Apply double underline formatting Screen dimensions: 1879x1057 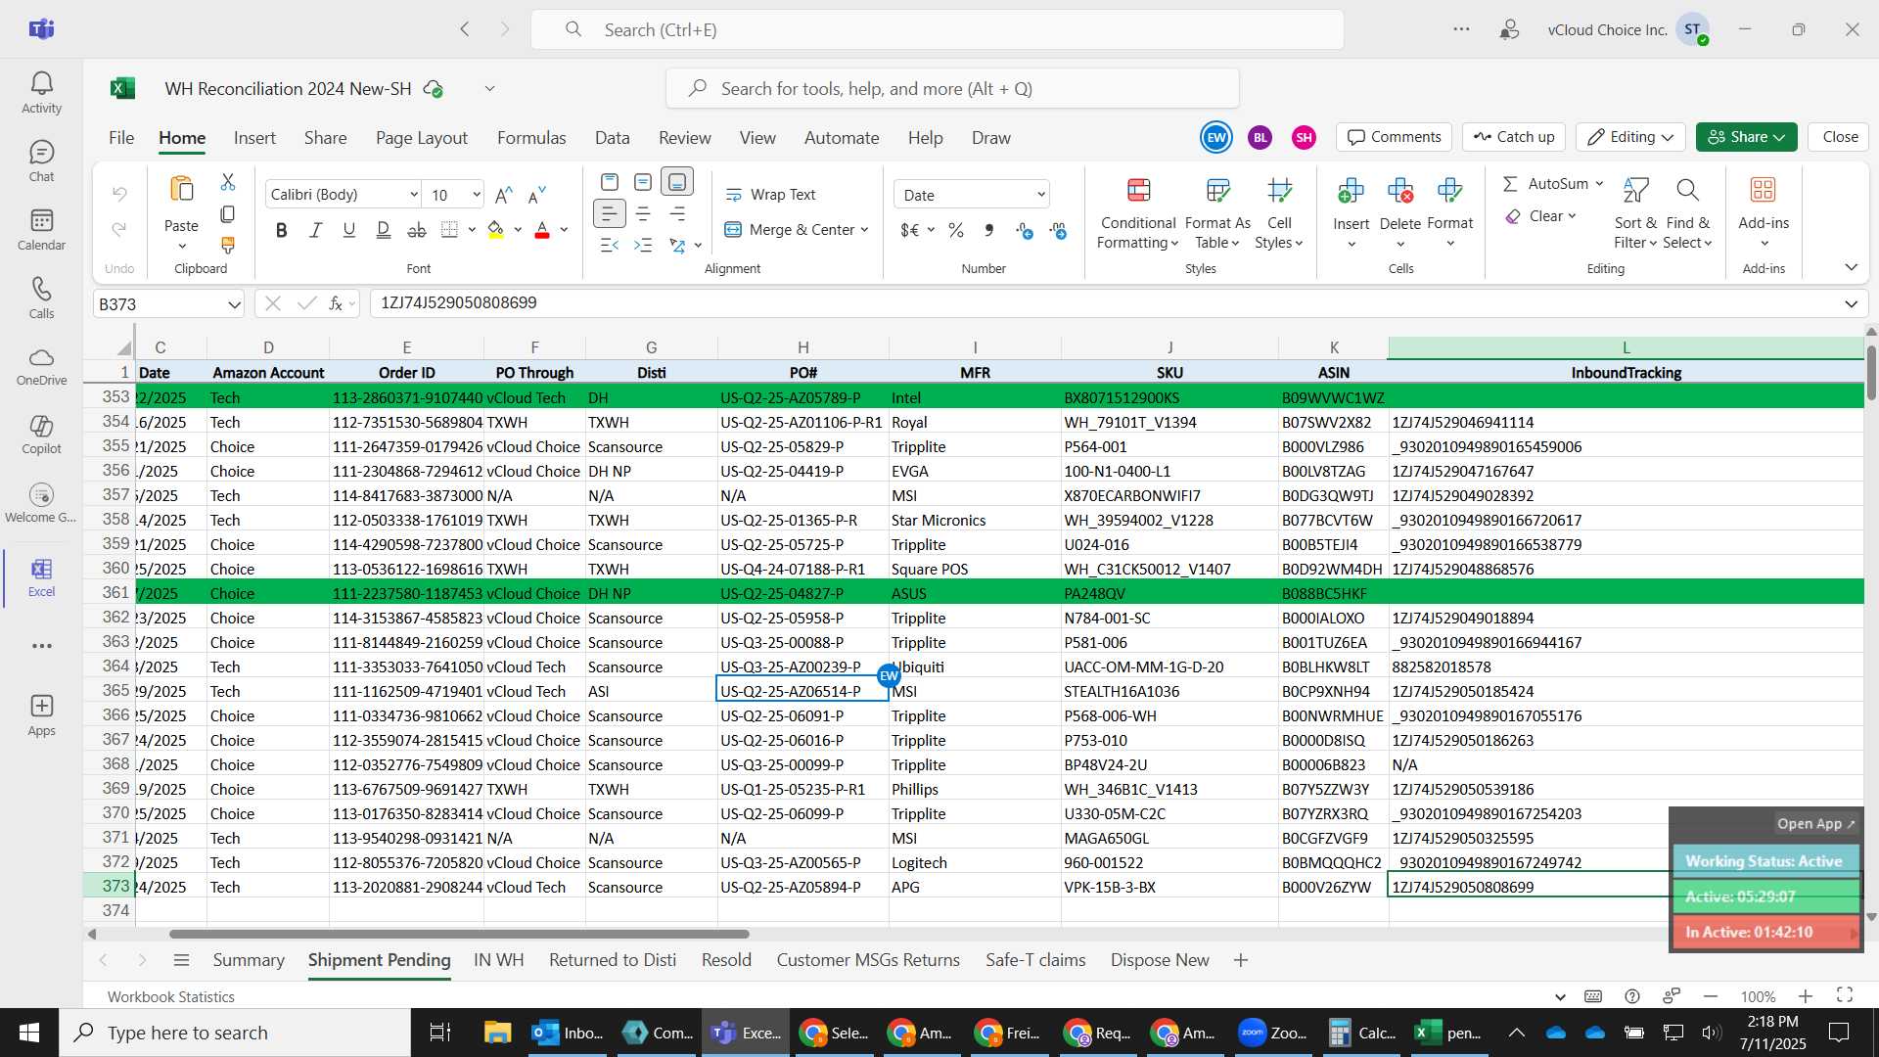tap(383, 230)
